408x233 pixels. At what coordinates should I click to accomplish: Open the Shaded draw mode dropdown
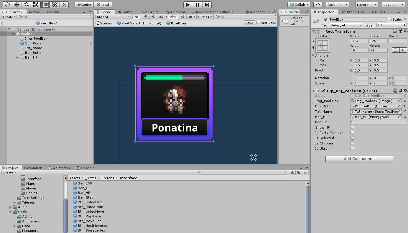(x=113, y=17)
